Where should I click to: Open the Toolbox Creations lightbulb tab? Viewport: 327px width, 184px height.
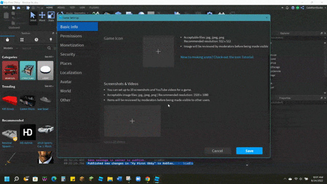coord(51,40)
